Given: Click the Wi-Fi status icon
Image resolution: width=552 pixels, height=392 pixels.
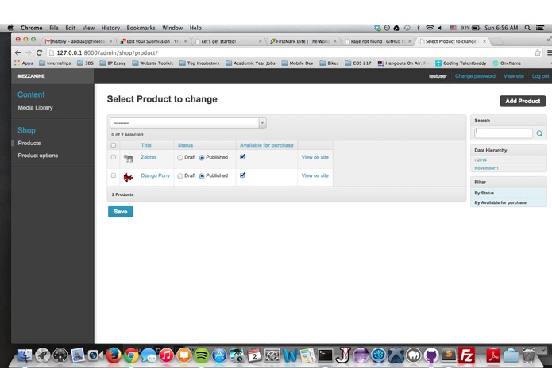Looking at the screenshot, I should (x=430, y=28).
